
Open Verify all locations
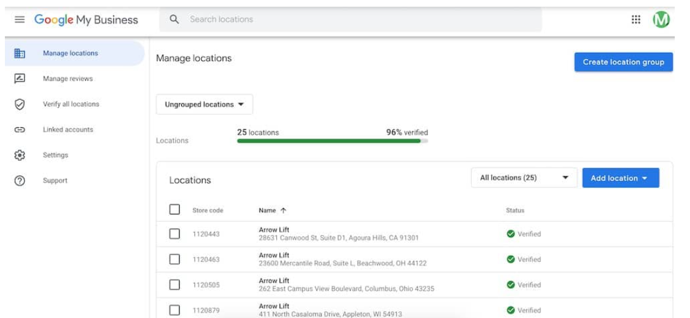tap(71, 104)
